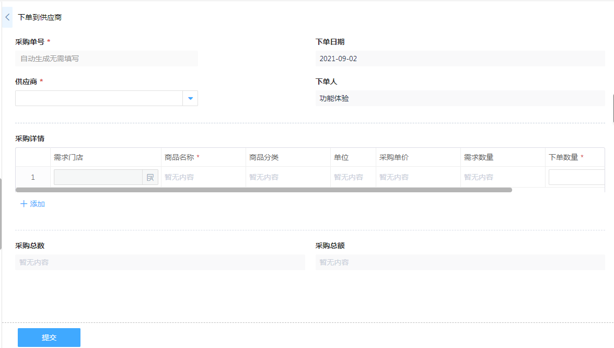The width and height of the screenshot is (614, 348).
Task: Click the 单位 column header
Action: coord(353,157)
